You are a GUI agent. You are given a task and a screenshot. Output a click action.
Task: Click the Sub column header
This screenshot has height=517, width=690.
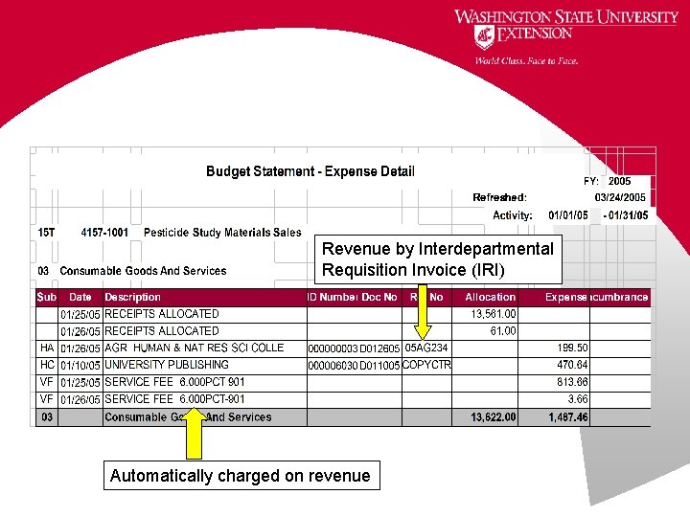tap(47, 297)
